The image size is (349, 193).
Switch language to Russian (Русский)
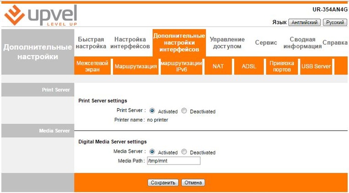[x=335, y=22]
